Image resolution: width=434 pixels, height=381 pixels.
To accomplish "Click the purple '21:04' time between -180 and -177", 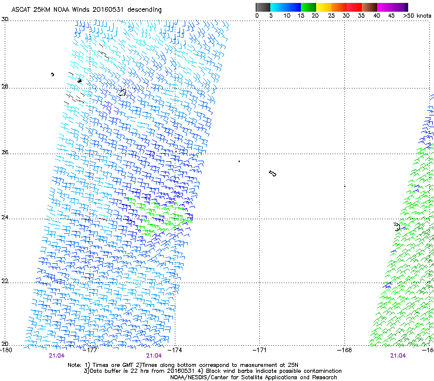I will [57, 356].
